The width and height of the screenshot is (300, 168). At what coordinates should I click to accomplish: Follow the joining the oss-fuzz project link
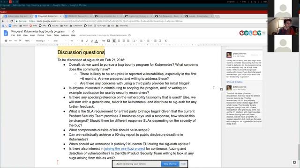[125, 148]
